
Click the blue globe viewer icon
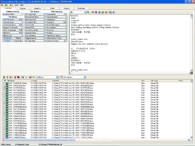coord(114,12)
